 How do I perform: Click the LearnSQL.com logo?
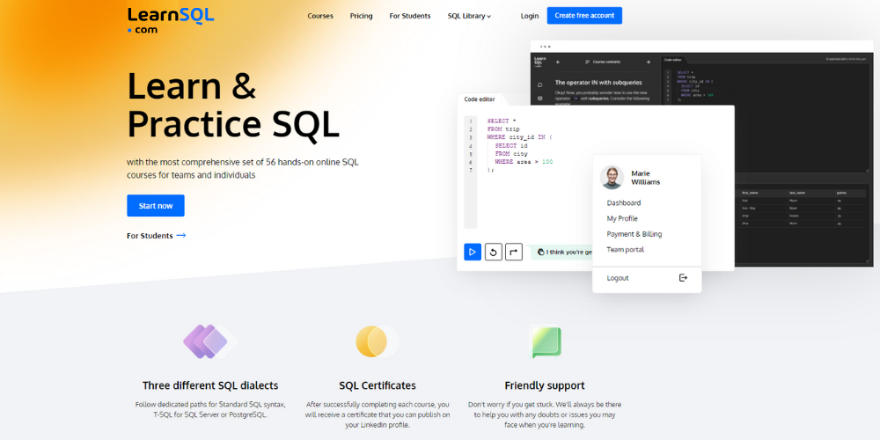[x=171, y=20]
